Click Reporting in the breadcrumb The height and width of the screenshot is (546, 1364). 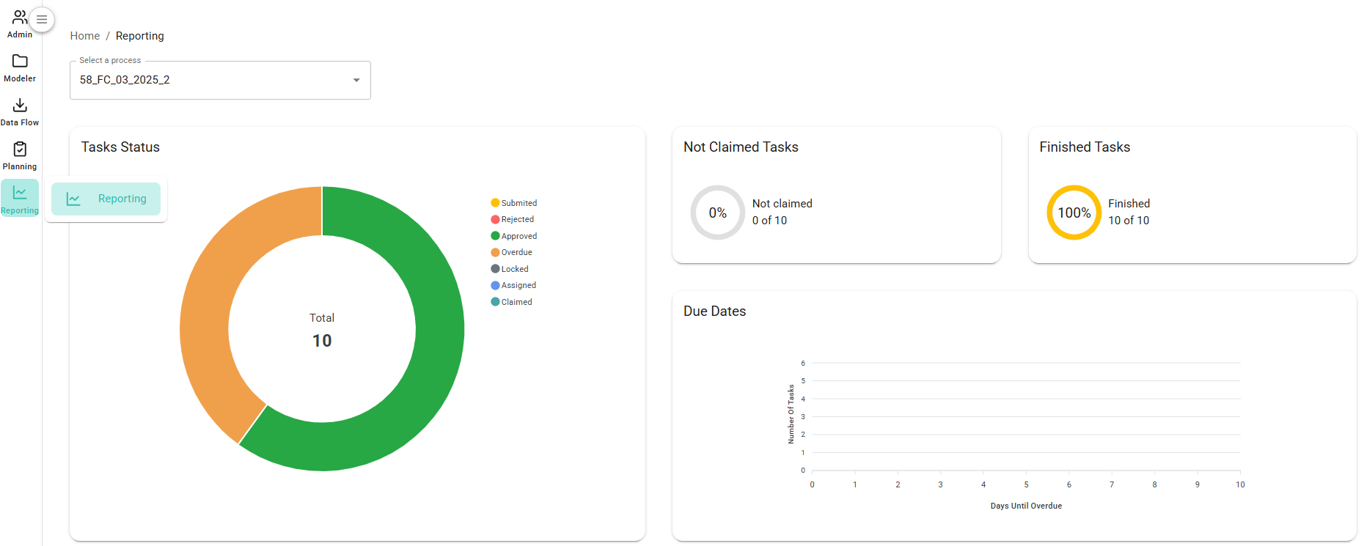[139, 36]
